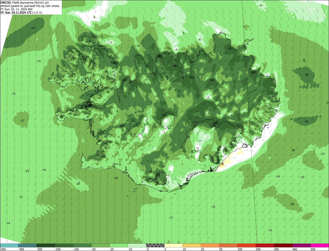Click the '-21' value near the right edge

coord(323,154)
